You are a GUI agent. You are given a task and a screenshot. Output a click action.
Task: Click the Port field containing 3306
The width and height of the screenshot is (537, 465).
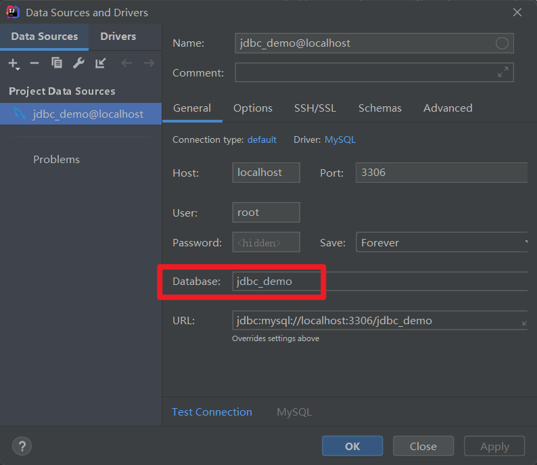(x=442, y=173)
